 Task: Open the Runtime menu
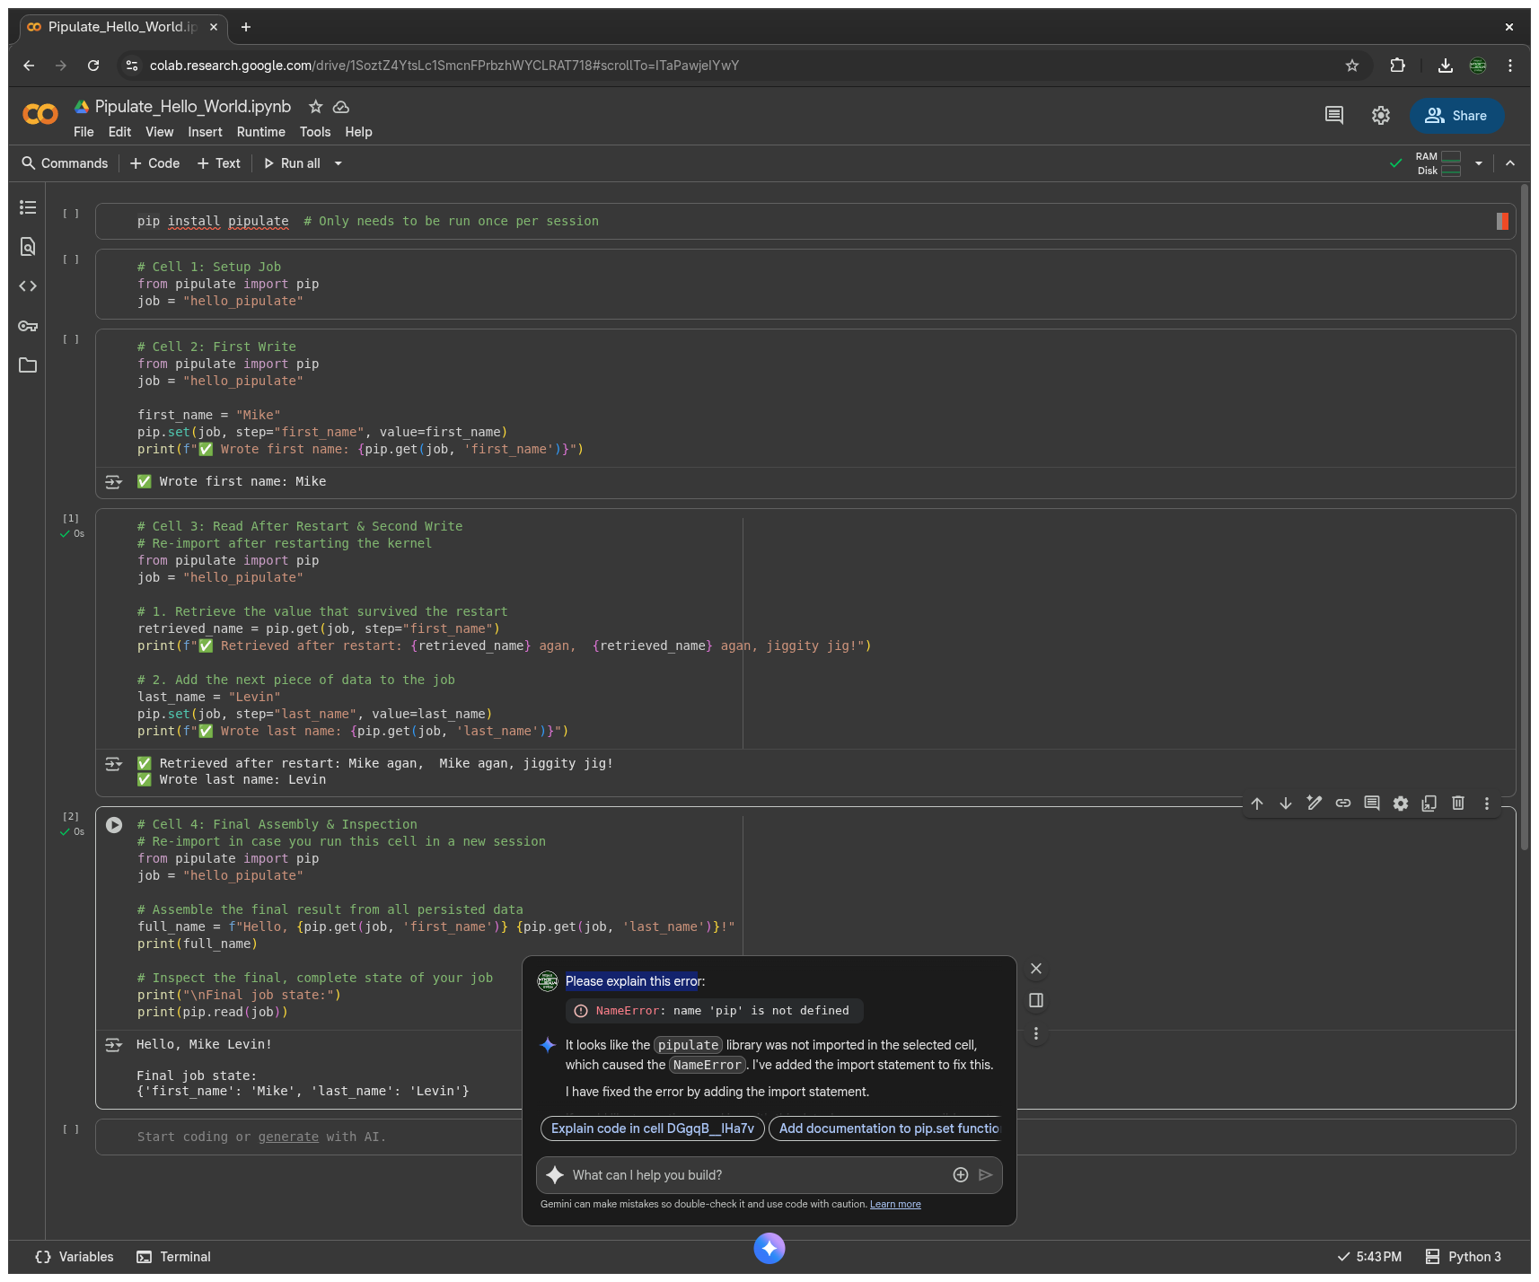(260, 132)
